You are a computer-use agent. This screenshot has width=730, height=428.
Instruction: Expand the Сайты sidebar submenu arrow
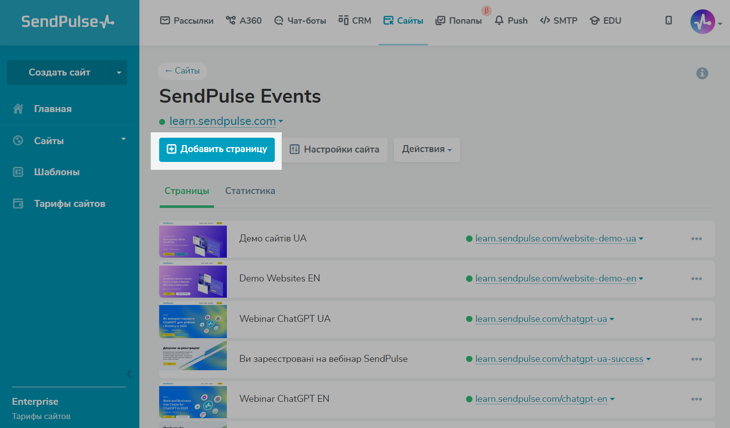click(x=124, y=139)
